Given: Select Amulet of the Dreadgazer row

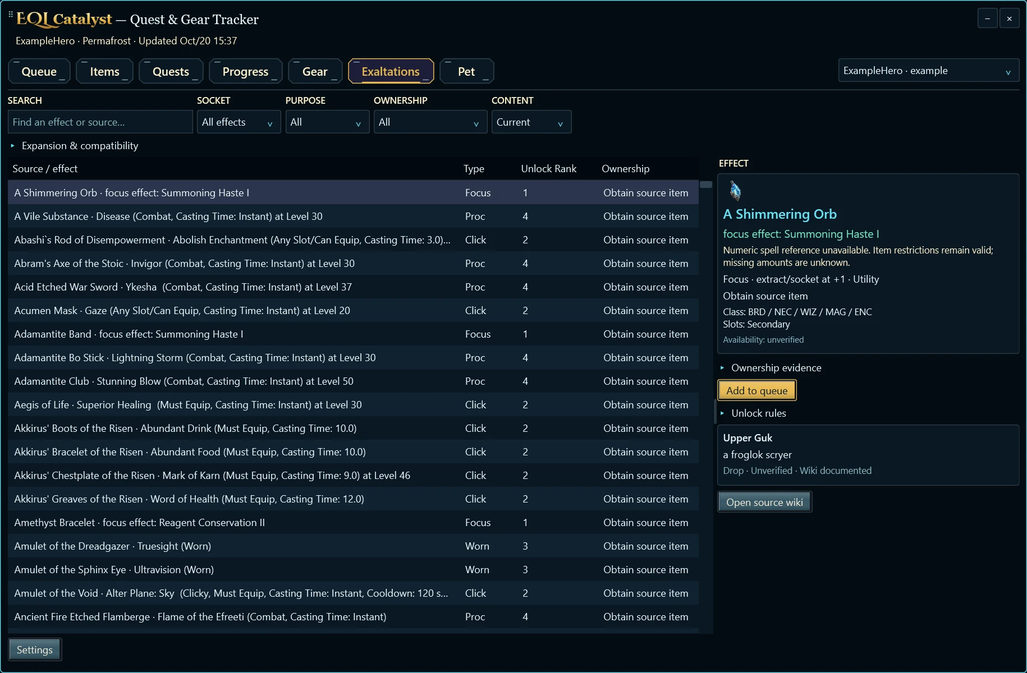Looking at the screenshot, I should tap(353, 546).
